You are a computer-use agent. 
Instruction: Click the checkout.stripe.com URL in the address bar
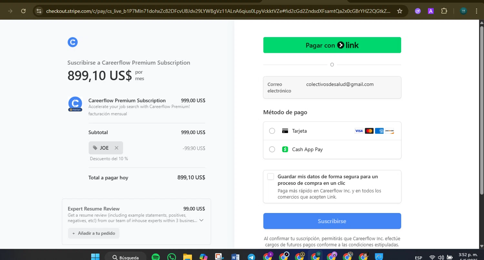tap(218, 11)
